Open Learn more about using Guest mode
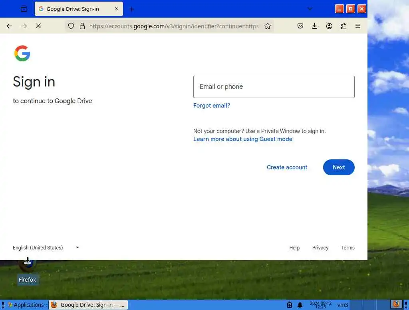Image resolution: width=409 pixels, height=310 pixels. click(x=242, y=139)
